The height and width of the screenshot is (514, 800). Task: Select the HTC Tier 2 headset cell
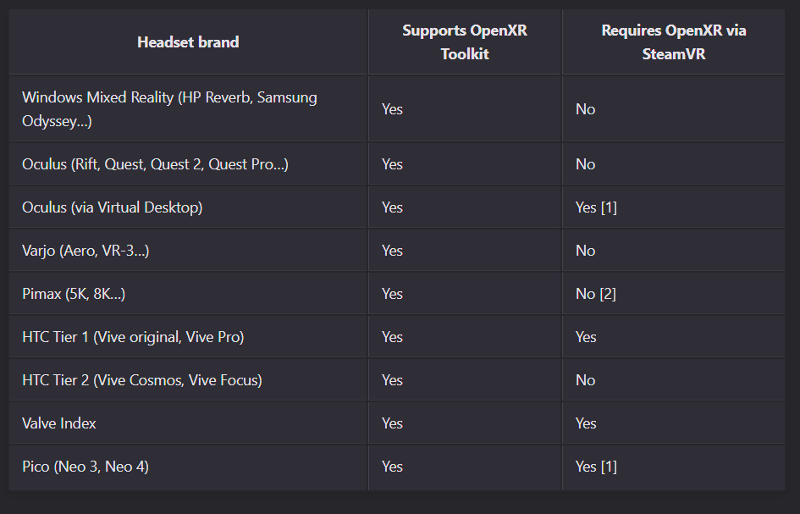(142, 380)
